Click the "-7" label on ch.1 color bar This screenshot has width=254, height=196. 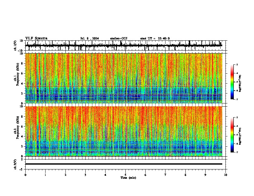click(237, 99)
